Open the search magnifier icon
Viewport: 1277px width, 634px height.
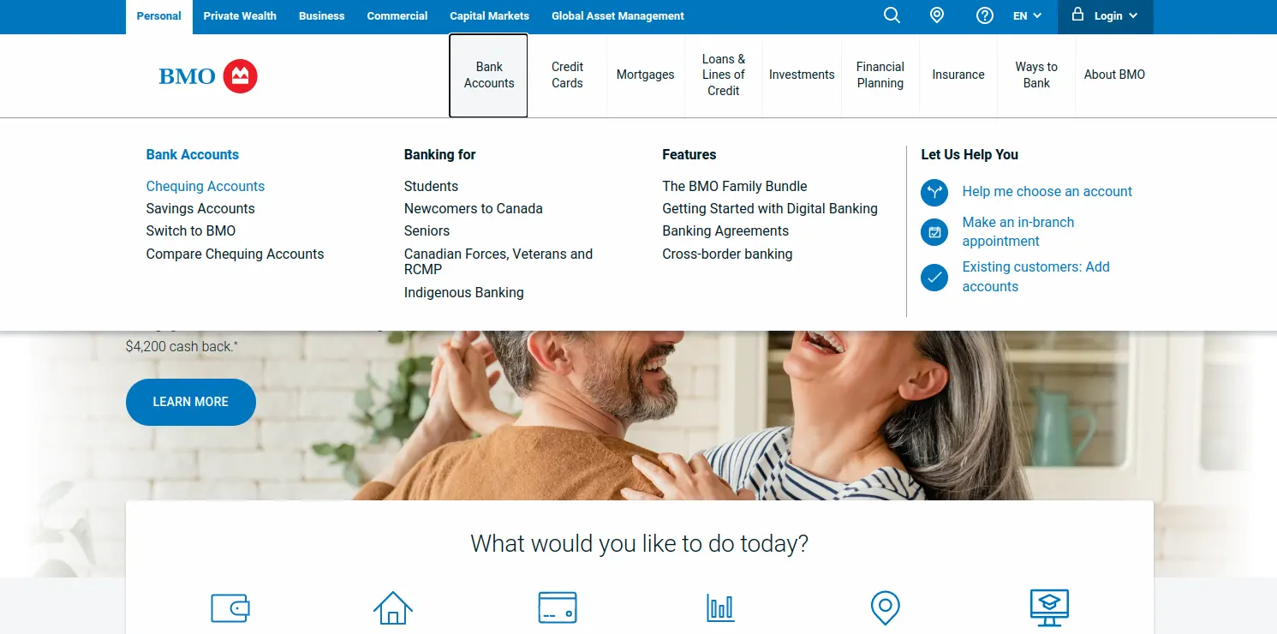892,15
